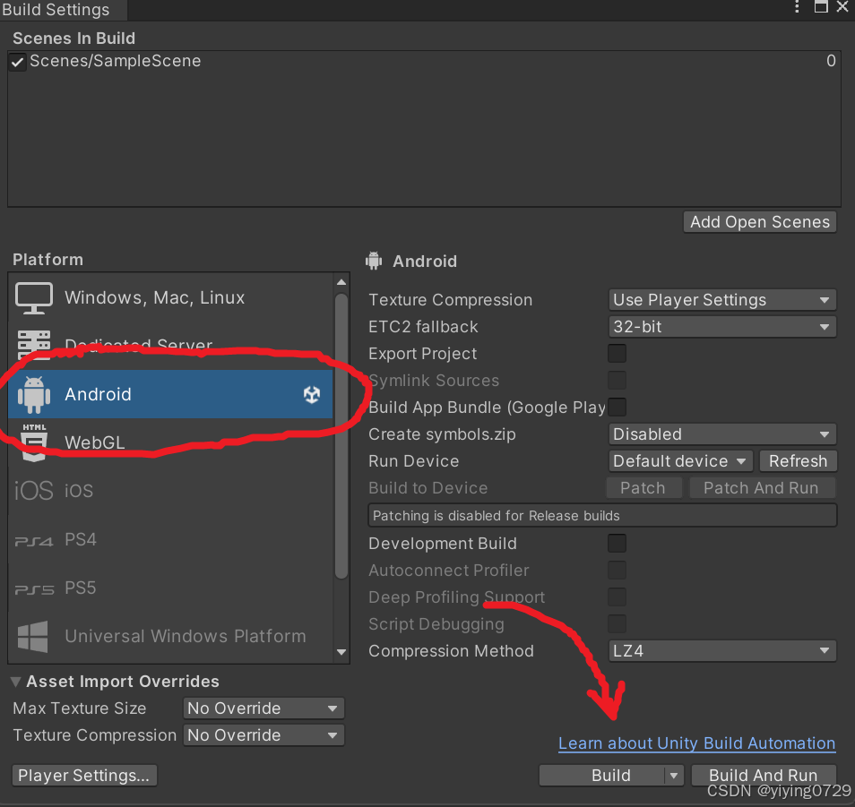Open the three-dot window options menu
Screen dimensions: 855x807
tap(797, 7)
